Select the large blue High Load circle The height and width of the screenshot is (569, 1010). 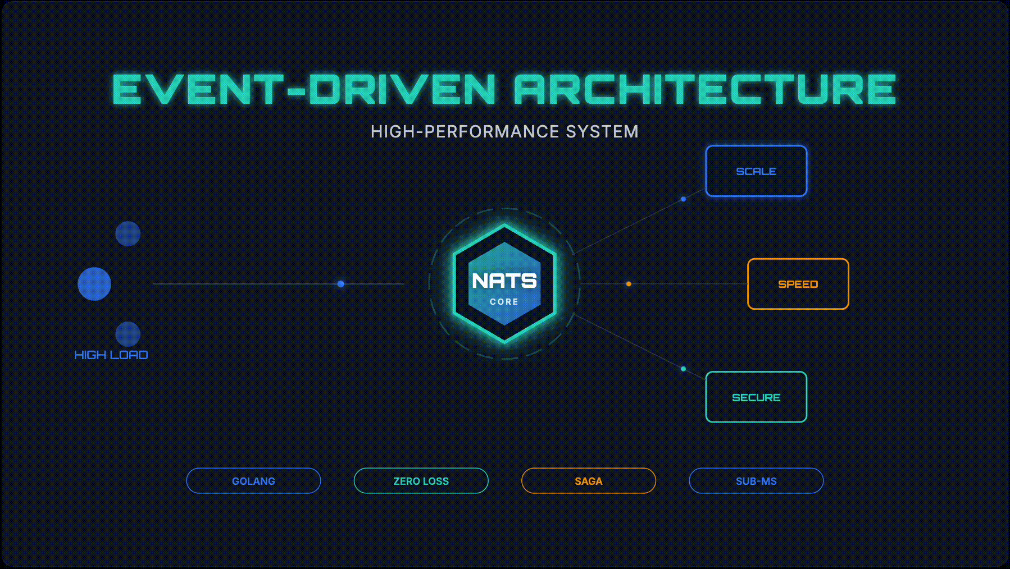94,284
